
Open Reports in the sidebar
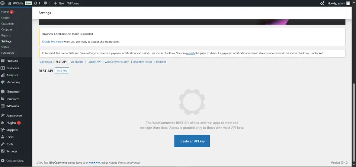point(6,35)
